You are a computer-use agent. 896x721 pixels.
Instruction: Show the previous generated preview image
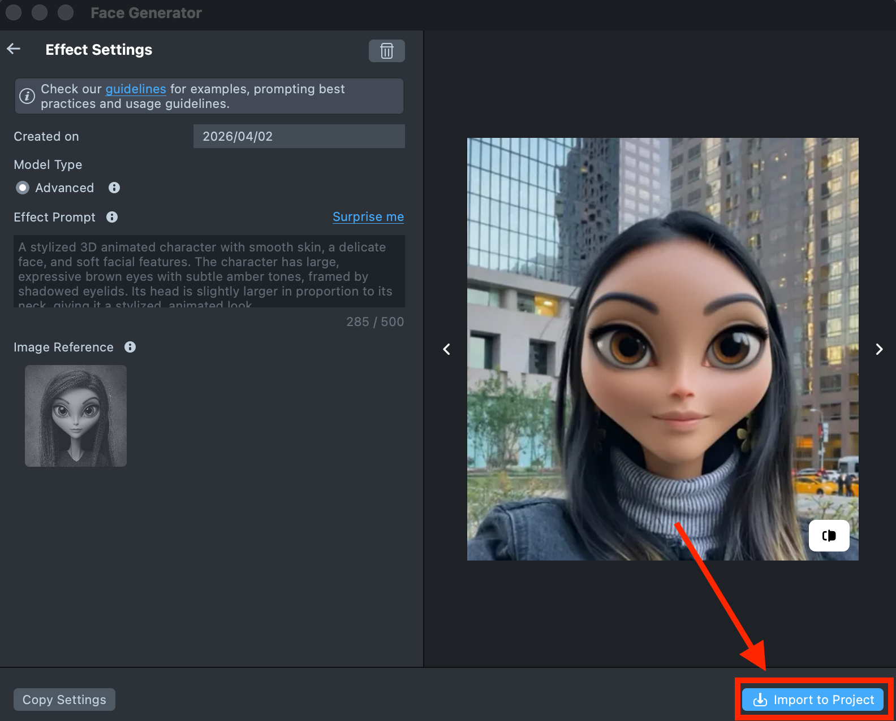[447, 349]
